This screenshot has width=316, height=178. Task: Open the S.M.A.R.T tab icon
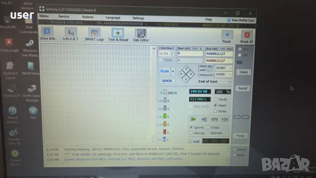click(x=71, y=34)
